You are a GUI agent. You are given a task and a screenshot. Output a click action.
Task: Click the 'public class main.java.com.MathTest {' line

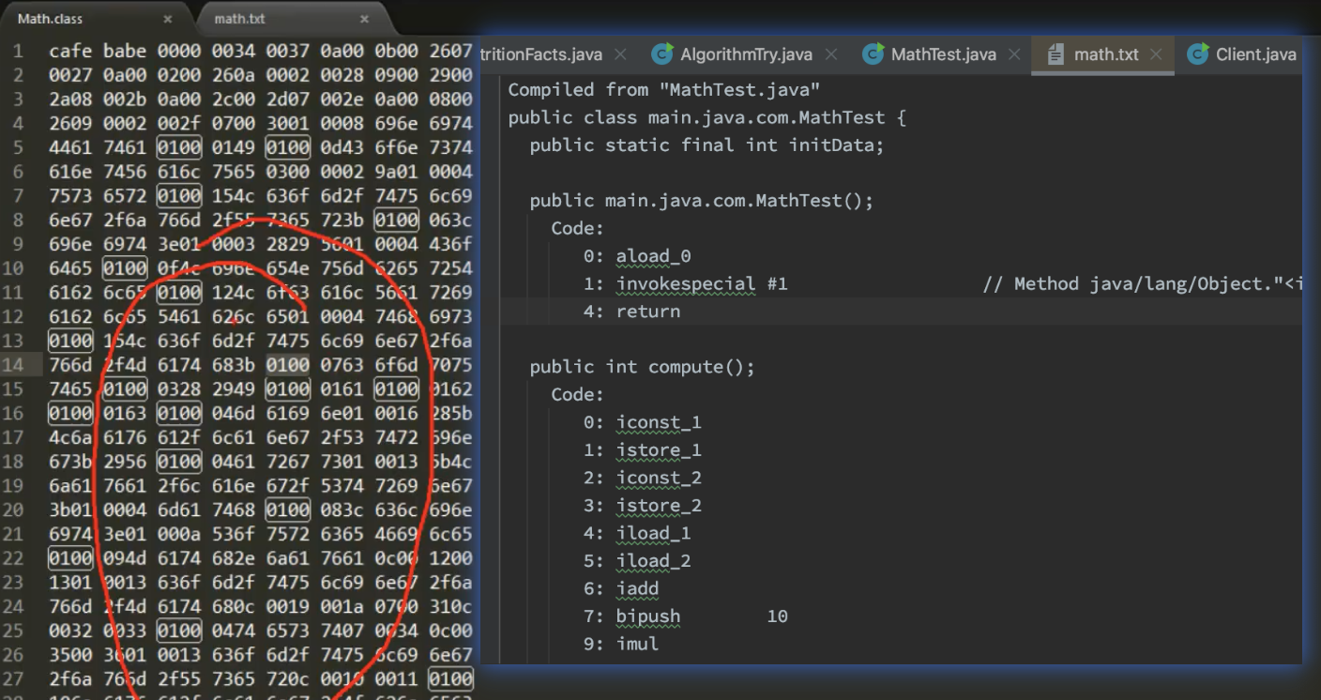click(706, 117)
